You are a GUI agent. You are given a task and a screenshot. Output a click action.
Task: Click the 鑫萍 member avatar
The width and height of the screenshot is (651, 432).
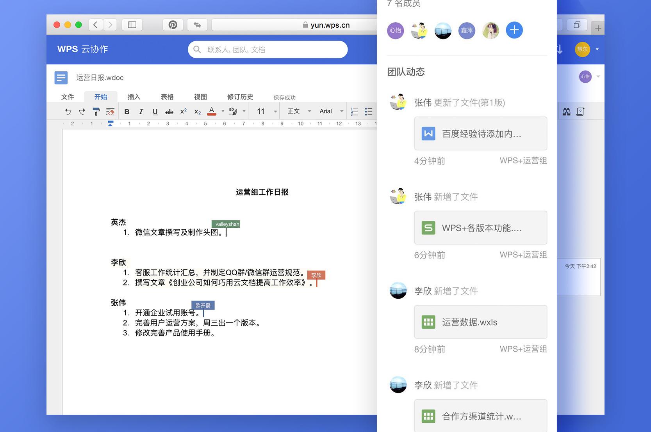point(467,30)
